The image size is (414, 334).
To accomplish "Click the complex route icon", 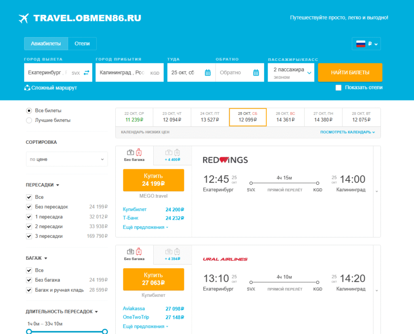I will point(27,88).
